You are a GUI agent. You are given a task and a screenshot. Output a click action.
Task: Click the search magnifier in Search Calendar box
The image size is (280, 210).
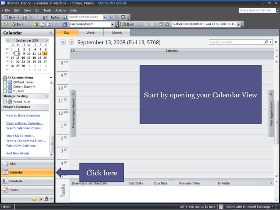[x=266, y=42]
